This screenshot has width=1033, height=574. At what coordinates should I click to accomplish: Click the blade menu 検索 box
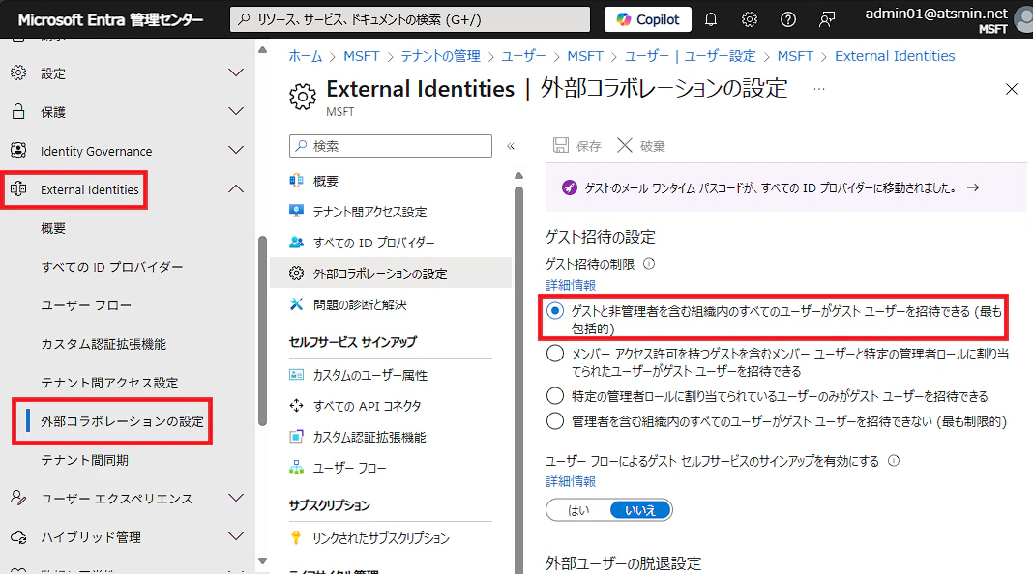(x=391, y=146)
